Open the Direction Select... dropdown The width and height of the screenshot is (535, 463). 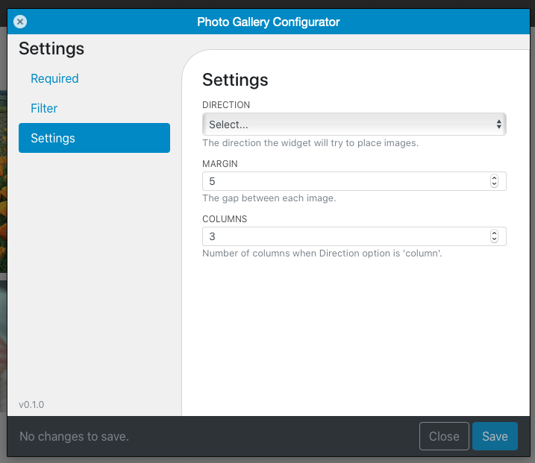point(354,124)
